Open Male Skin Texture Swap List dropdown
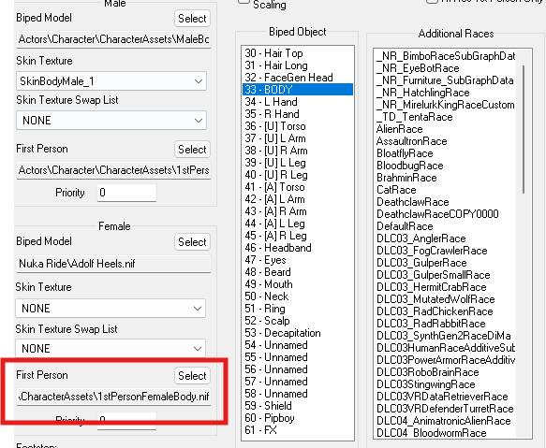The width and height of the screenshot is (546, 448). tap(111, 121)
